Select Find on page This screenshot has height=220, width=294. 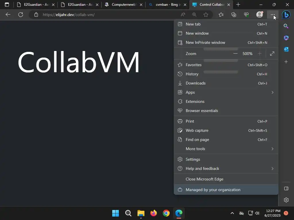coord(226,140)
